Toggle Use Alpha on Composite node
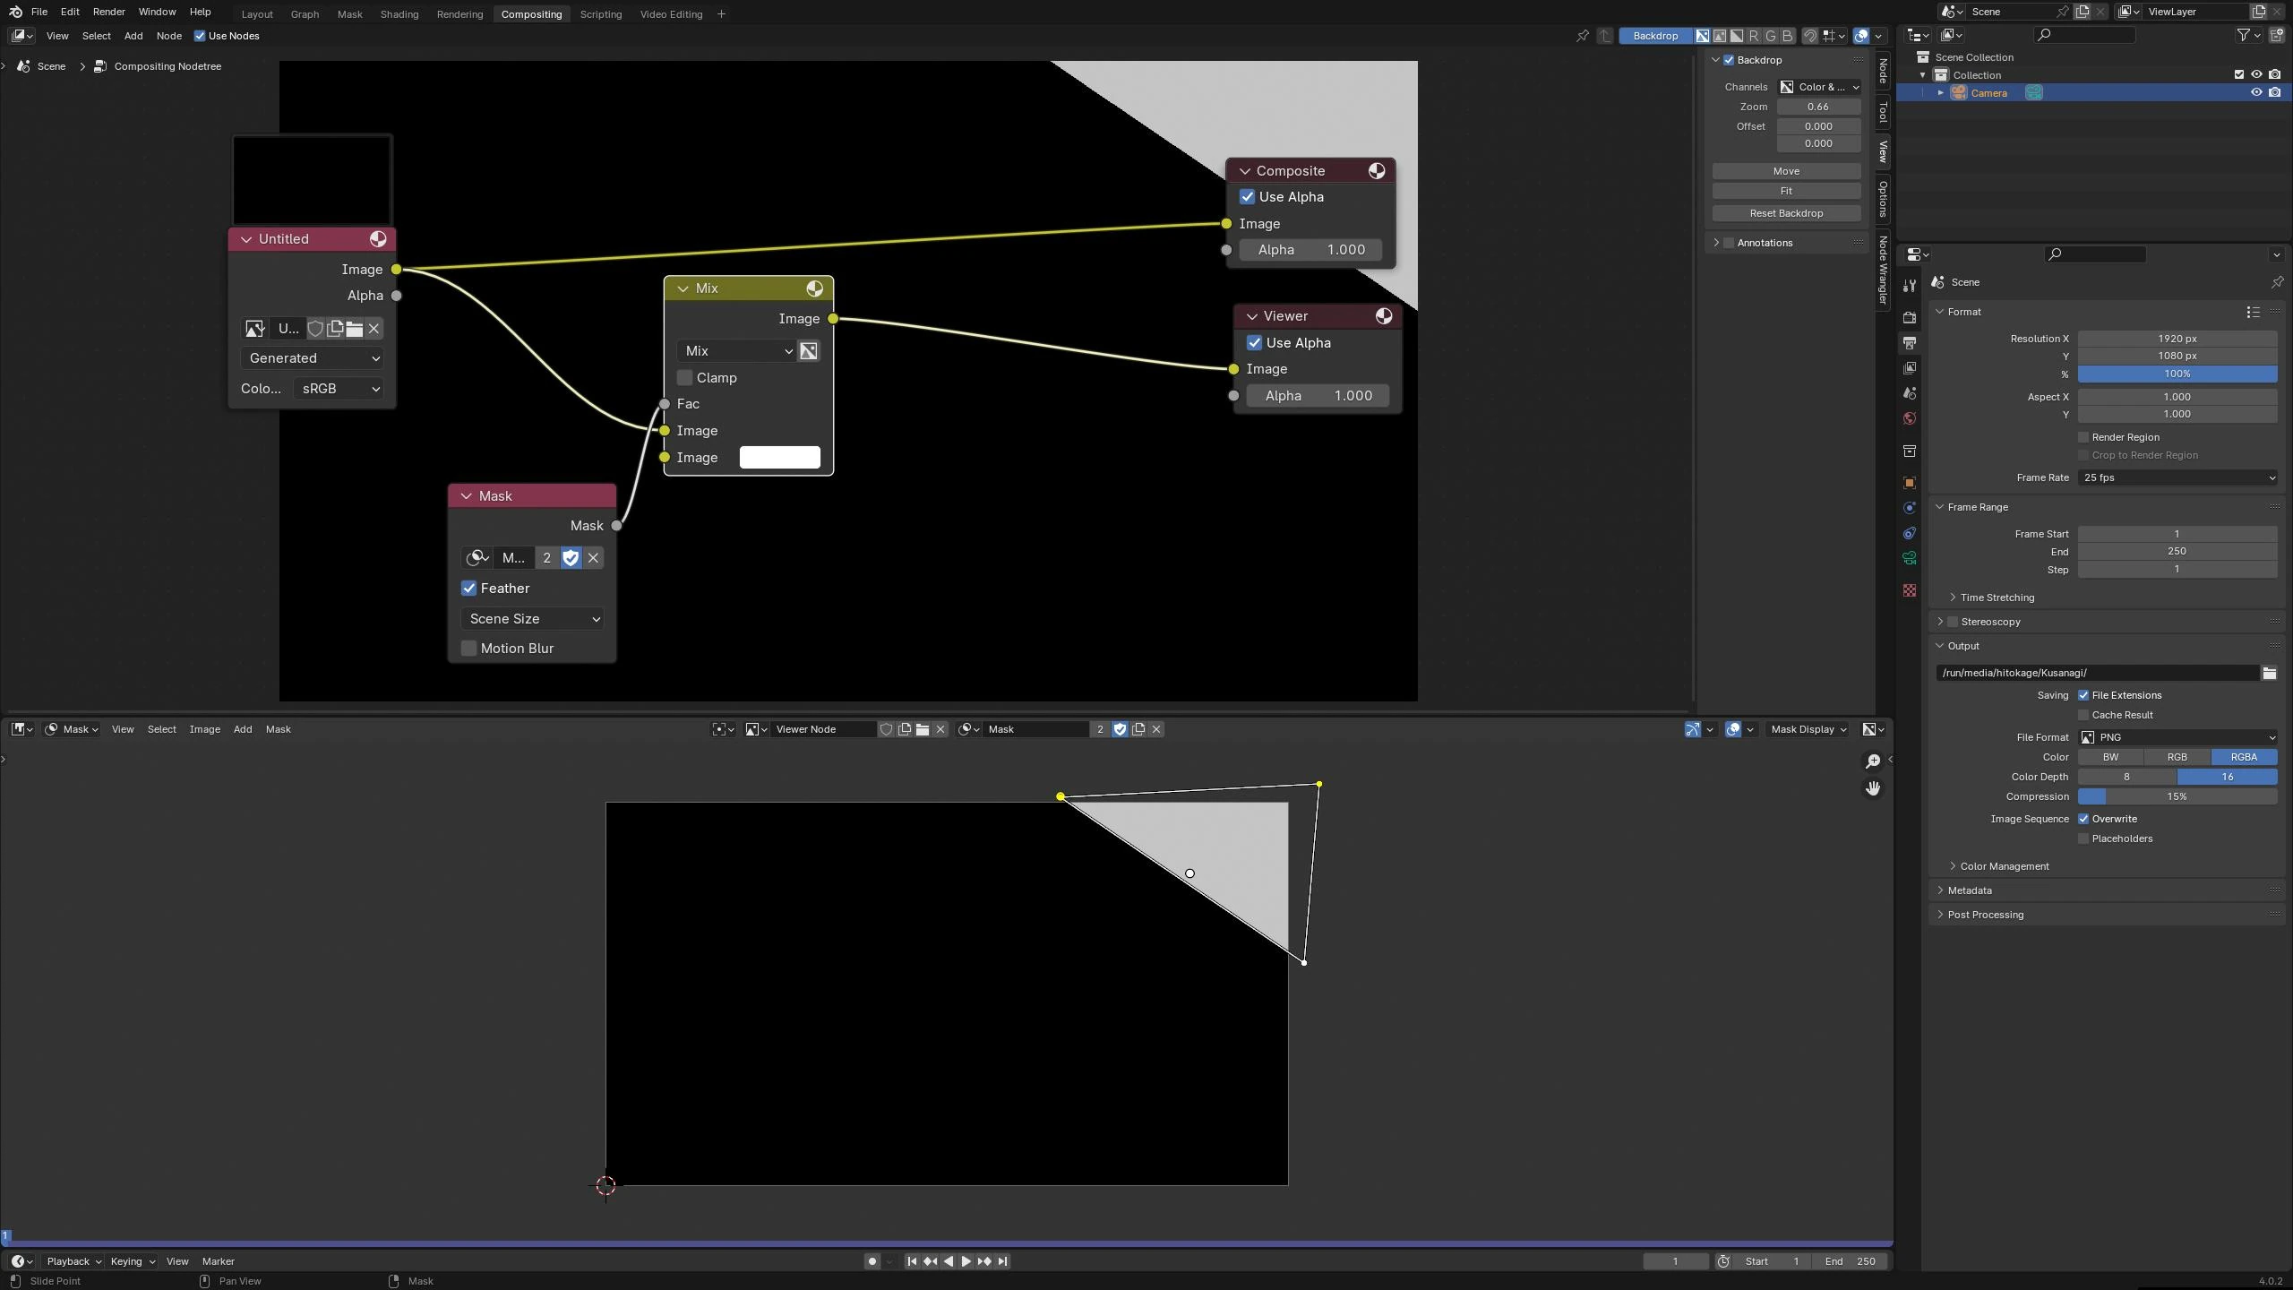Viewport: 2293px width, 1290px height. click(1247, 197)
